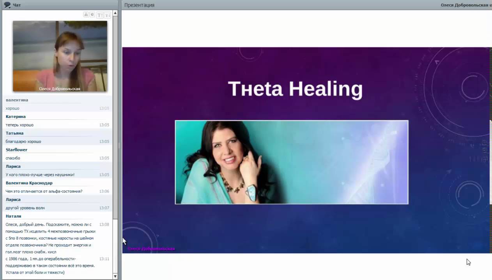Select the Натали chat message text

click(50, 248)
